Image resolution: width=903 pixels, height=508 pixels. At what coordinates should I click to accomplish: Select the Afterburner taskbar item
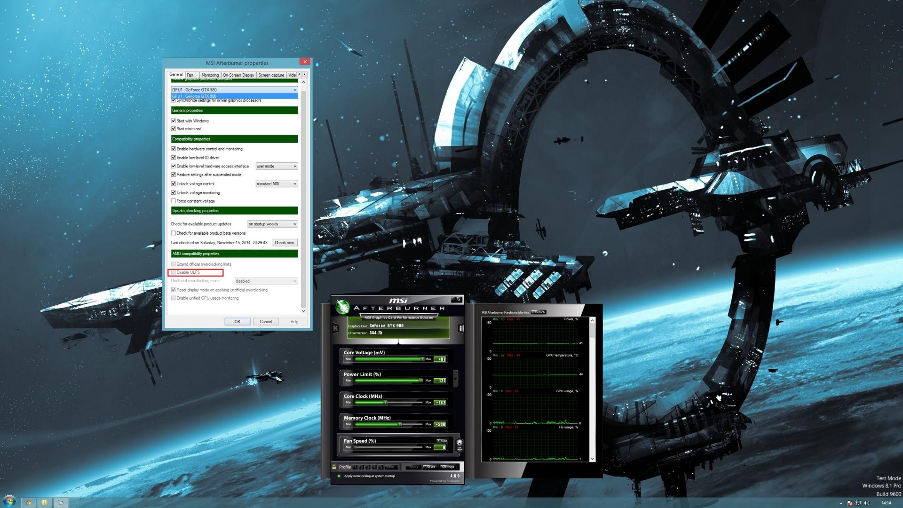click(61, 502)
